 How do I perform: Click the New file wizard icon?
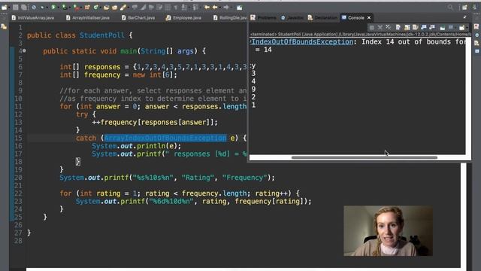(4, 8)
